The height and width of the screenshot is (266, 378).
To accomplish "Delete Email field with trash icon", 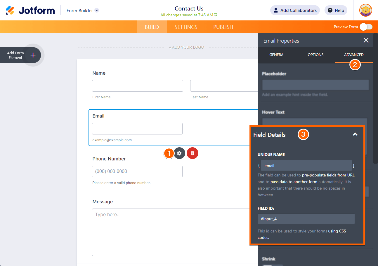I will (193, 153).
